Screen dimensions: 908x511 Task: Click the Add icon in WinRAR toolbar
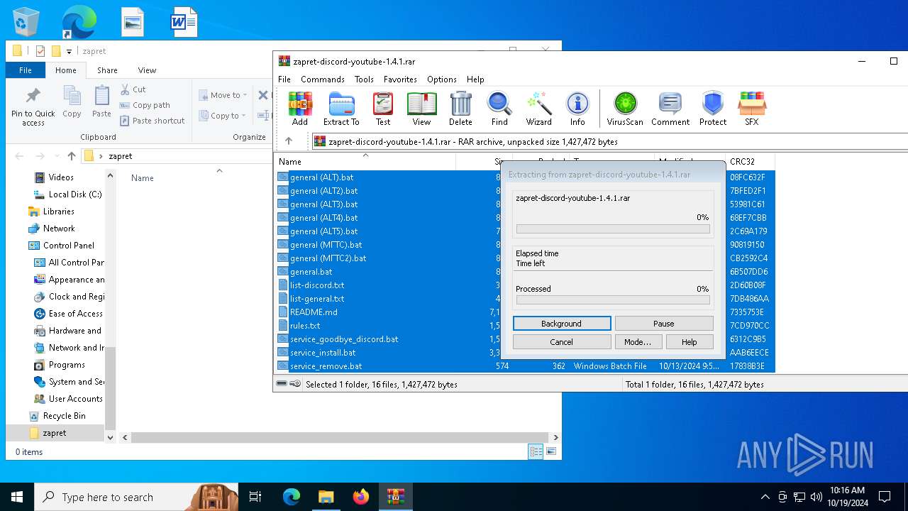[300, 109]
